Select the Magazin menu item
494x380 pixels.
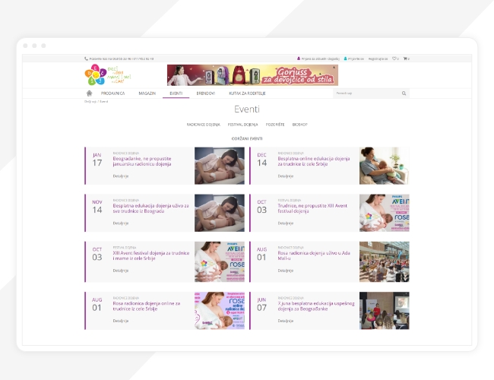147,93
